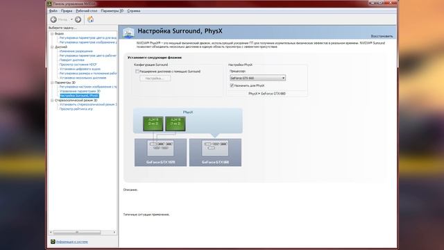The image size is (444, 250).
Task: Click the Параметры 3D group label in tree
Action: click(x=65, y=83)
